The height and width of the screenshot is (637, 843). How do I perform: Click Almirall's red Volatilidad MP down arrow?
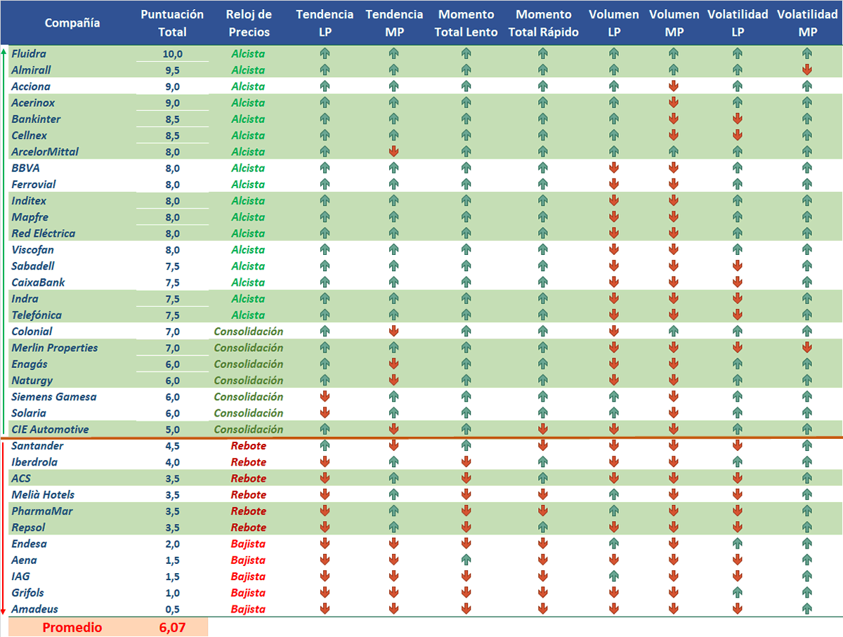807,70
